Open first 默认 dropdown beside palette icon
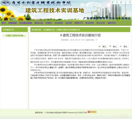Screen dimensions: 132x119 coord(105,46)
